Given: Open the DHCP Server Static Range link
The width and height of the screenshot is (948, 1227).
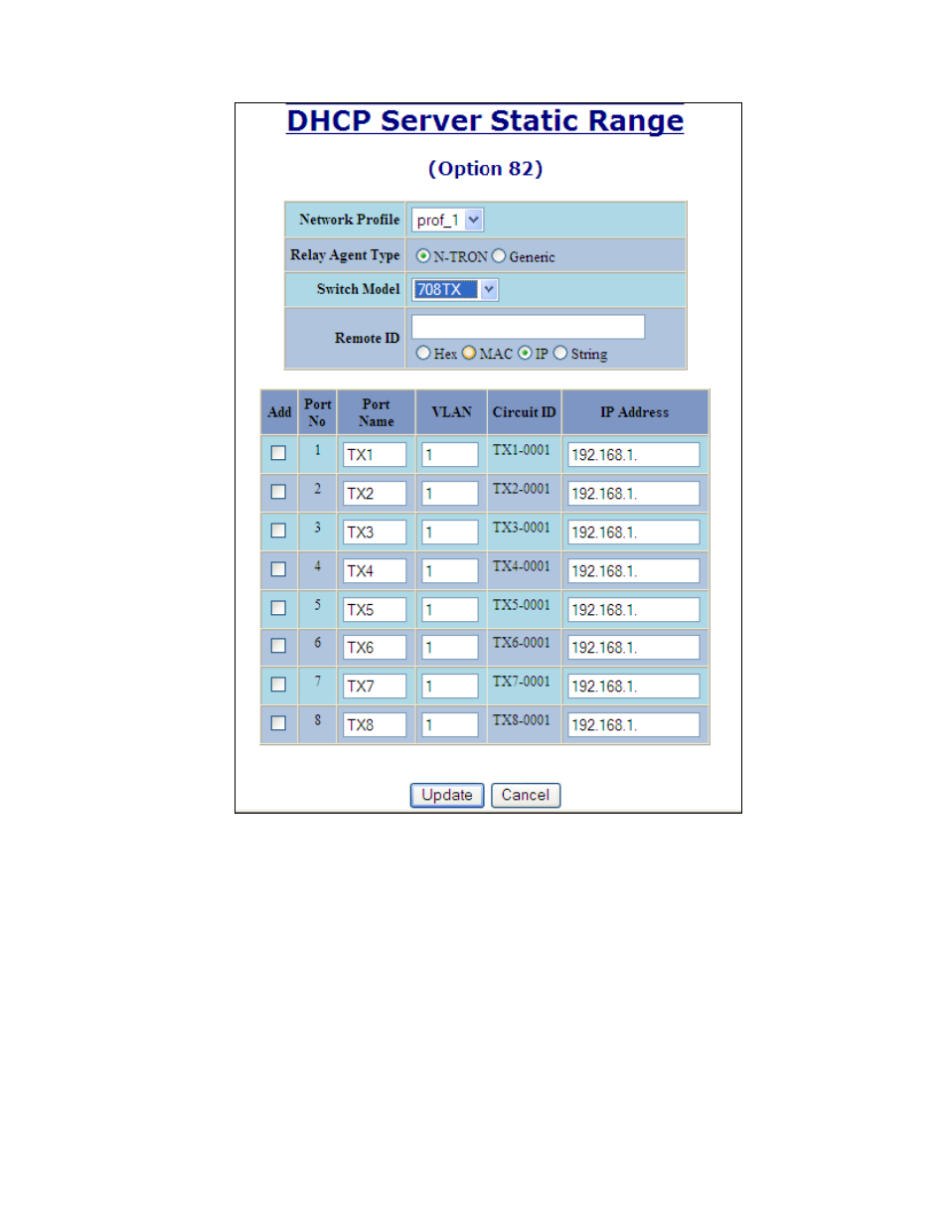Looking at the screenshot, I should tap(485, 120).
